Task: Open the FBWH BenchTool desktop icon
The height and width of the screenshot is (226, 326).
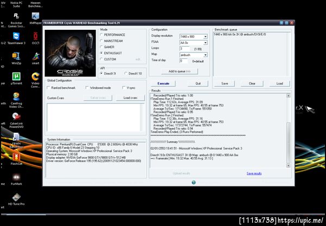Action: pos(16,140)
